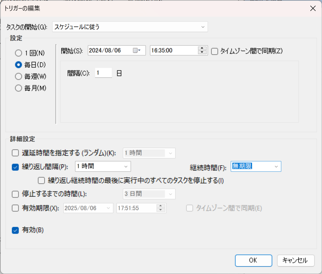Select the 1 回 radio button

click(18, 53)
